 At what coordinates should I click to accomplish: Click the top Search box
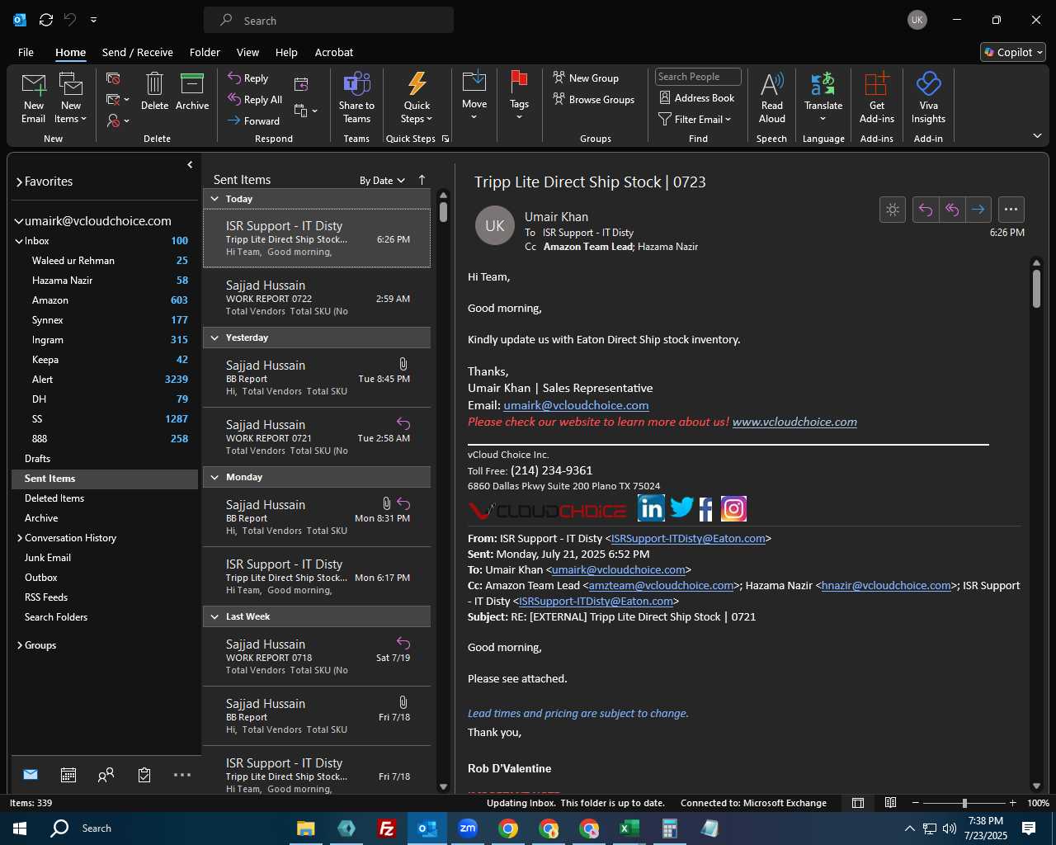pyautogui.click(x=328, y=20)
